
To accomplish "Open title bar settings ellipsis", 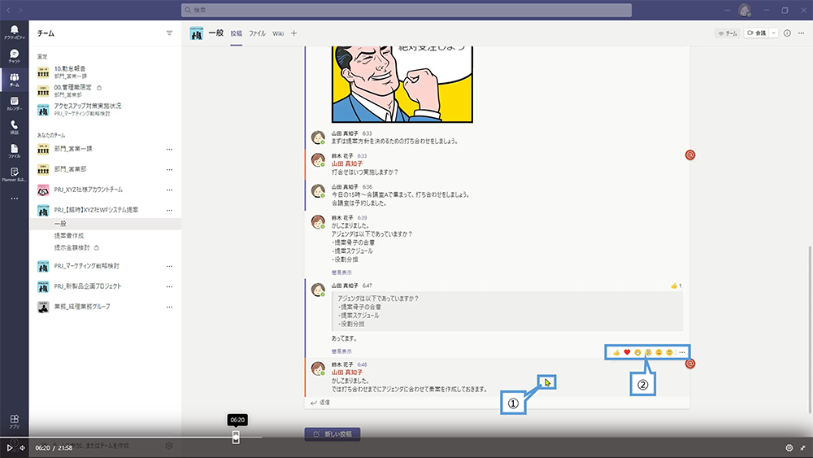I will point(728,10).
